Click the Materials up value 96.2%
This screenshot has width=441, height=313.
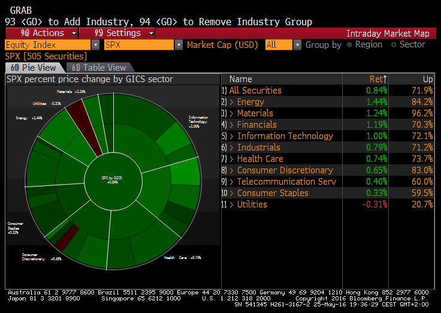click(x=422, y=113)
